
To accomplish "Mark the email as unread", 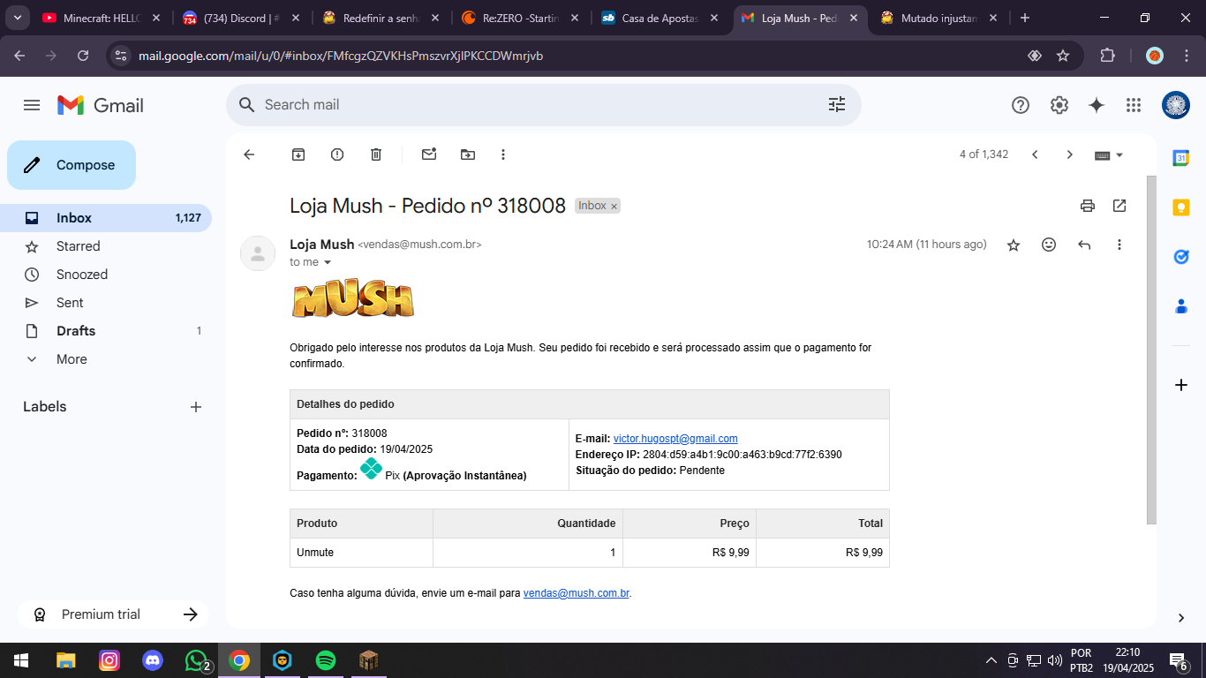I will click(x=429, y=154).
